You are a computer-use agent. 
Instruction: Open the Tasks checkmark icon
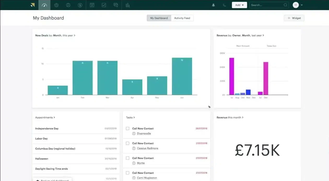[x=104, y=5]
